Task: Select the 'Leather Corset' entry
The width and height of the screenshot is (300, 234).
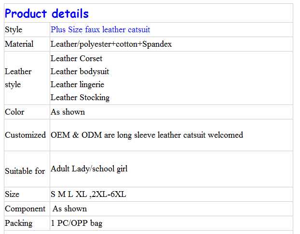Action: click(x=76, y=59)
